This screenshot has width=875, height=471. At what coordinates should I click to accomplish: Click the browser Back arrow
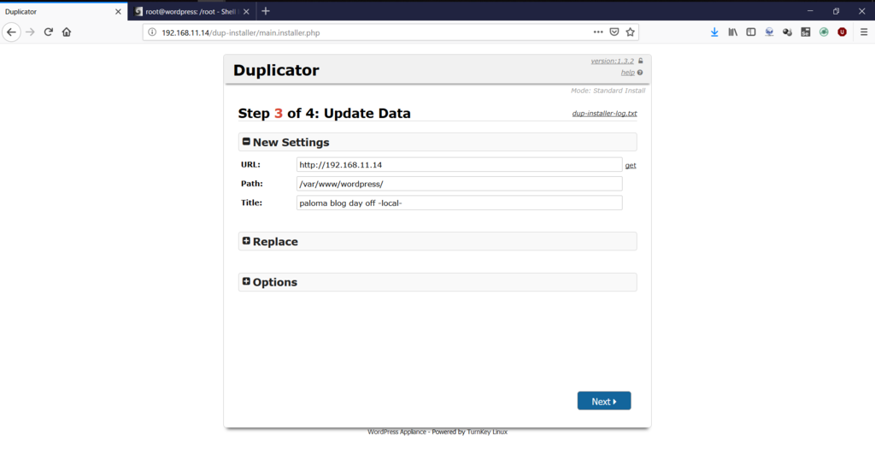point(11,32)
